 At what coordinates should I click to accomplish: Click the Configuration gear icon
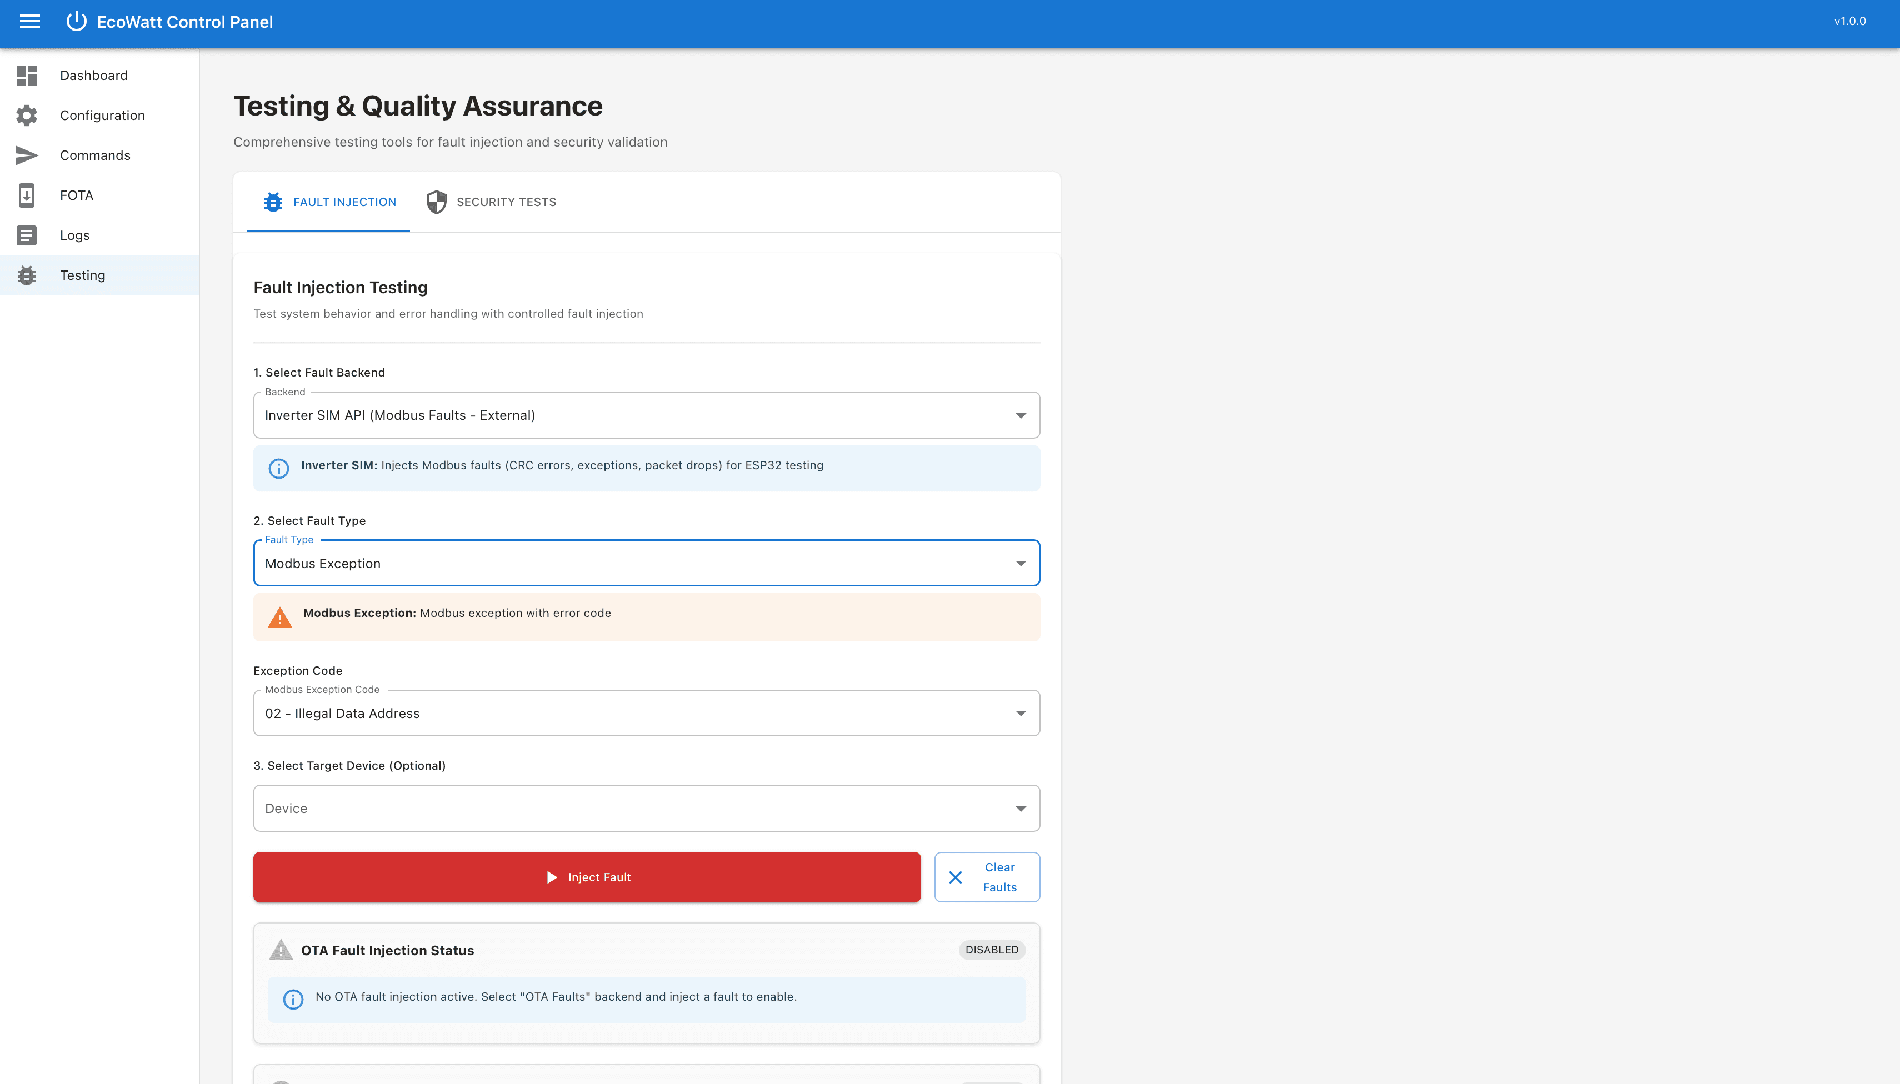(x=27, y=116)
